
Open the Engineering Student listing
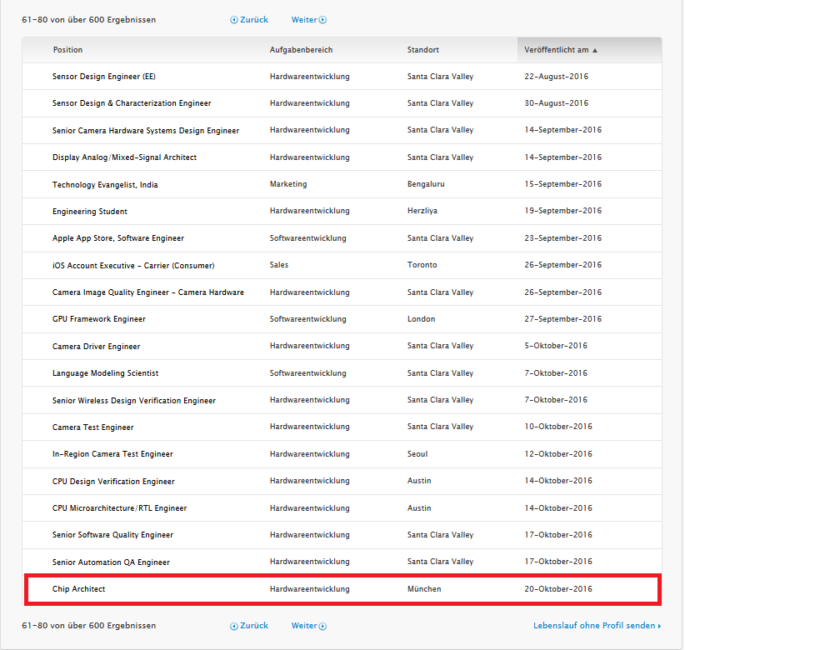click(x=90, y=212)
